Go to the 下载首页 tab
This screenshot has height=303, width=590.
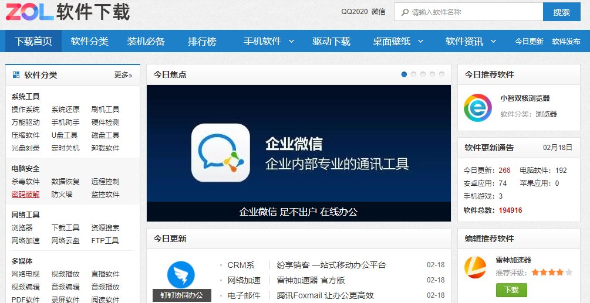click(x=33, y=41)
